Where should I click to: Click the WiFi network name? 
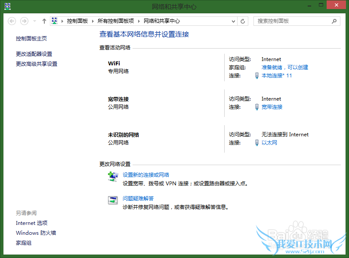114,64
